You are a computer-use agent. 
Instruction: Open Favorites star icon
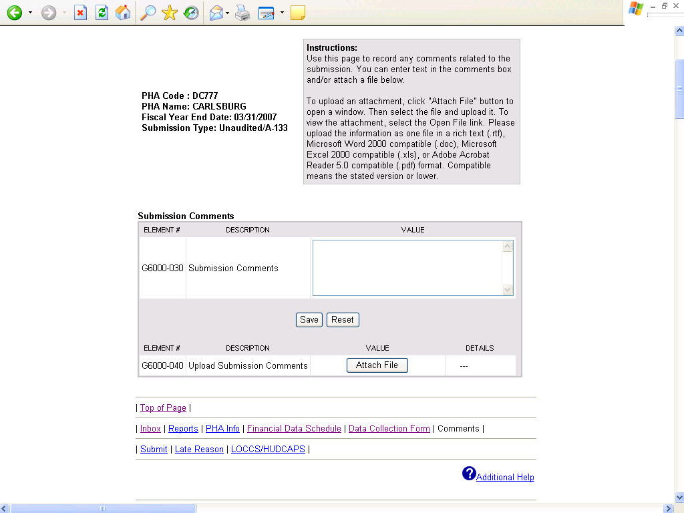pos(169,13)
